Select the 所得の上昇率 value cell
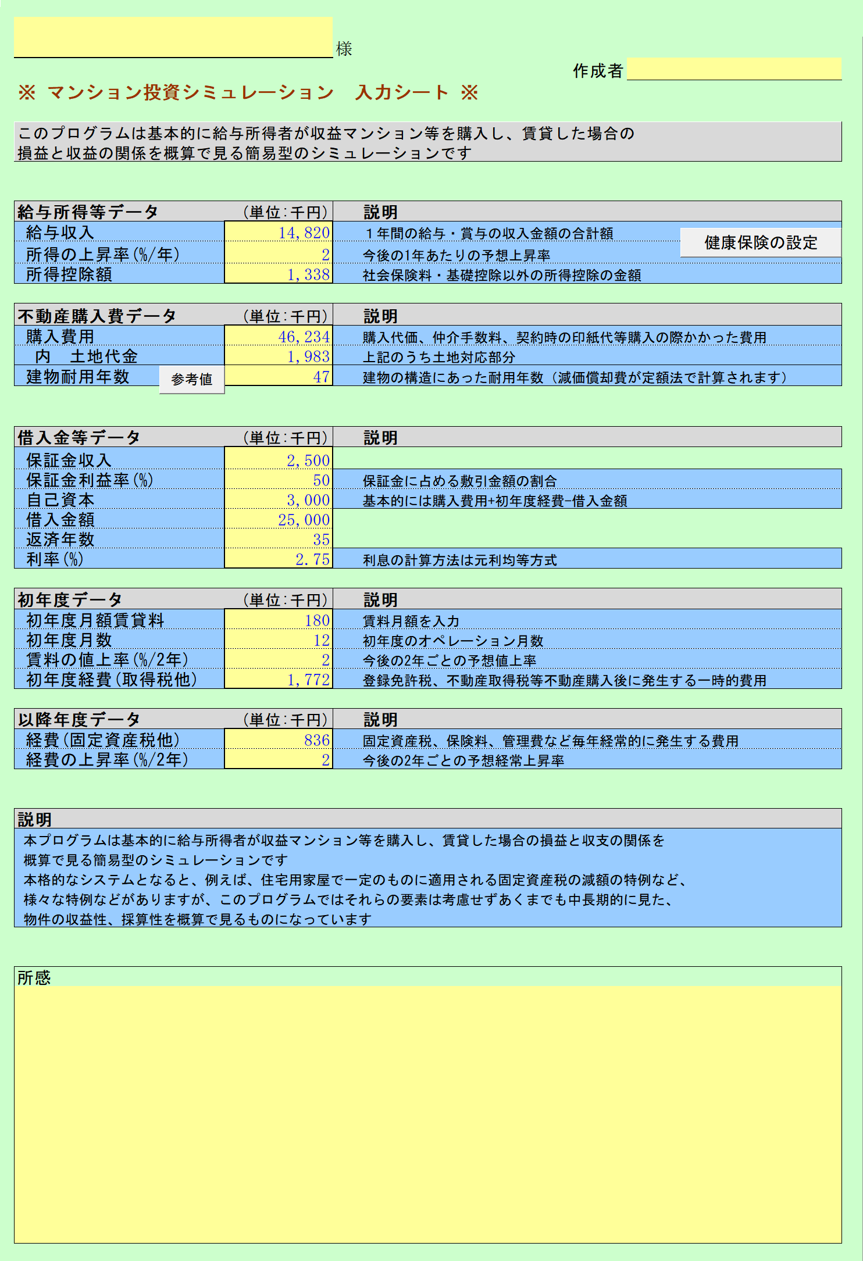 point(279,253)
